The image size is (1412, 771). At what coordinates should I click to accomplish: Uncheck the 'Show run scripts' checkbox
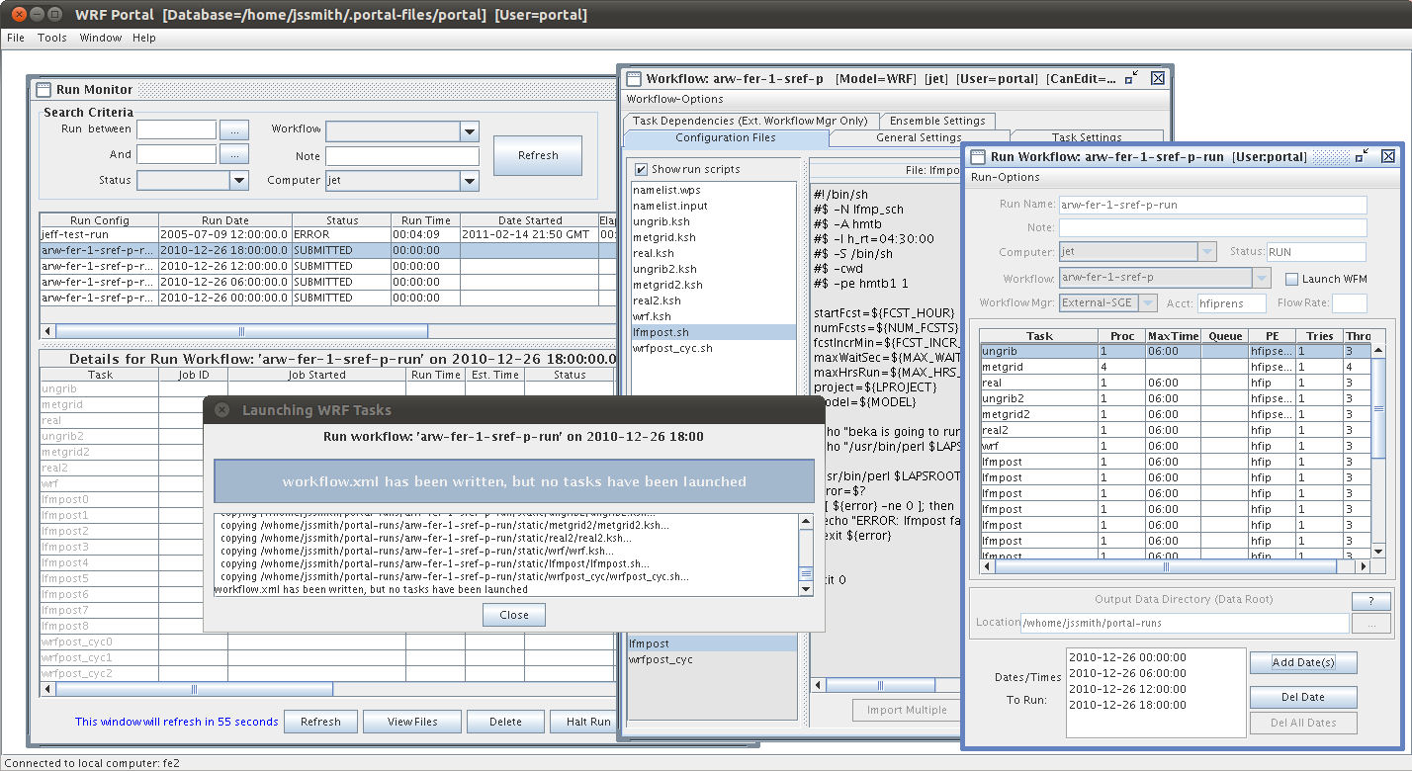pyautogui.click(x=641, y=169)
